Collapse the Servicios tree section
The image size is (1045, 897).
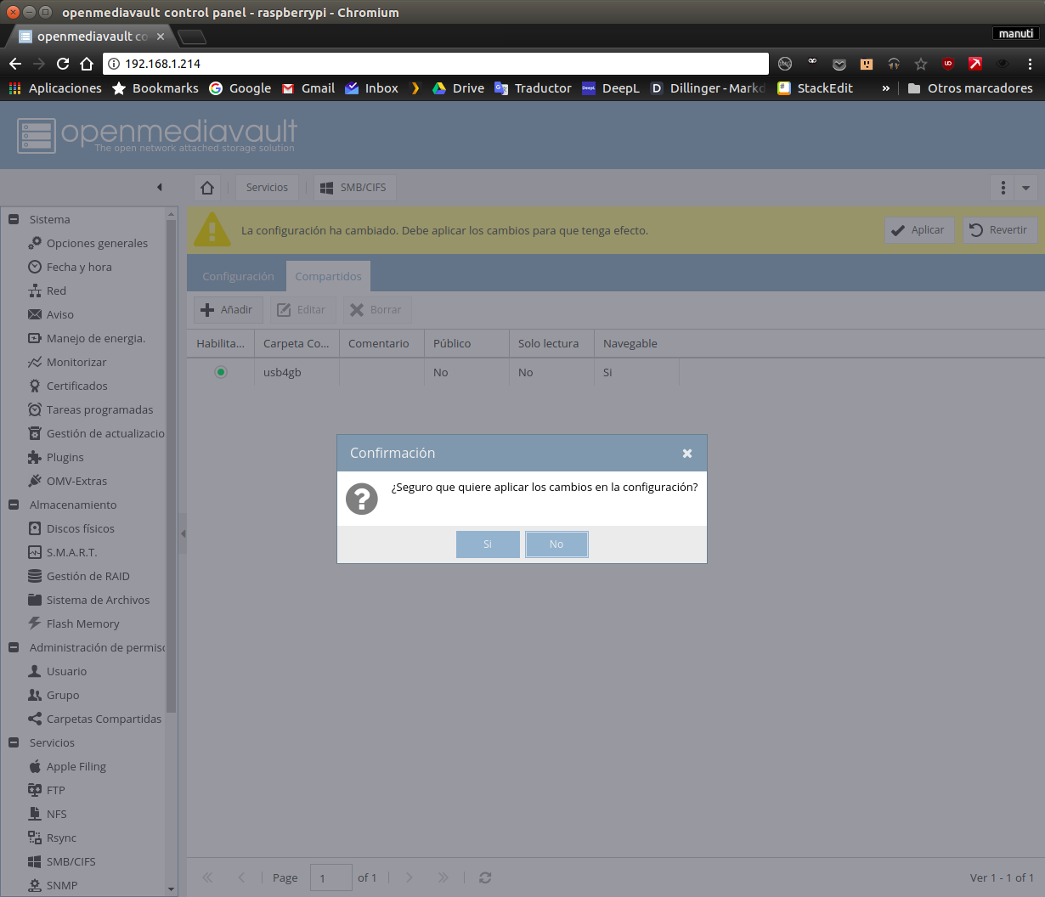(x=14, y=742)
